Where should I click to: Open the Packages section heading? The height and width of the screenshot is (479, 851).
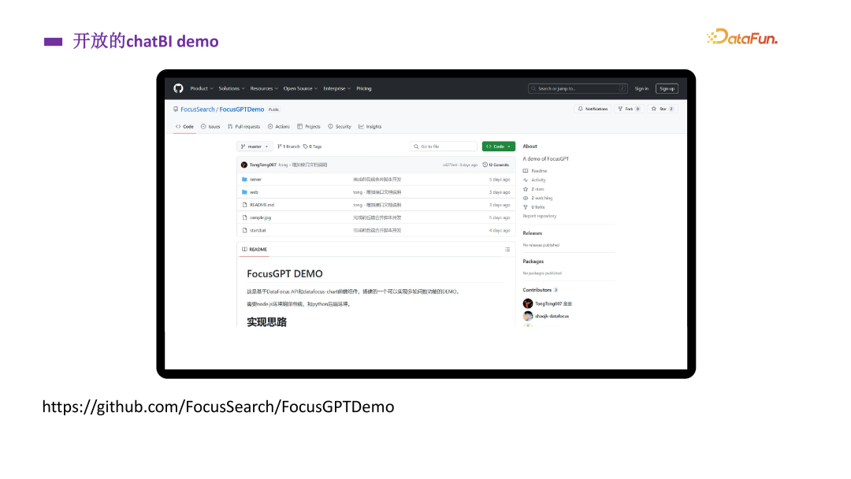tap(533, 262)
